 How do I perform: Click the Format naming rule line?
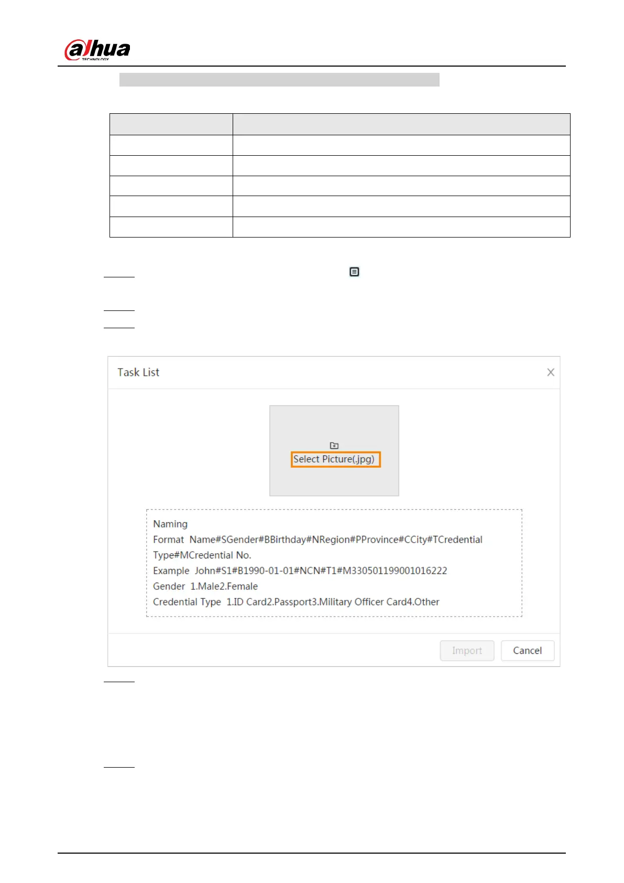pos(318,540)
